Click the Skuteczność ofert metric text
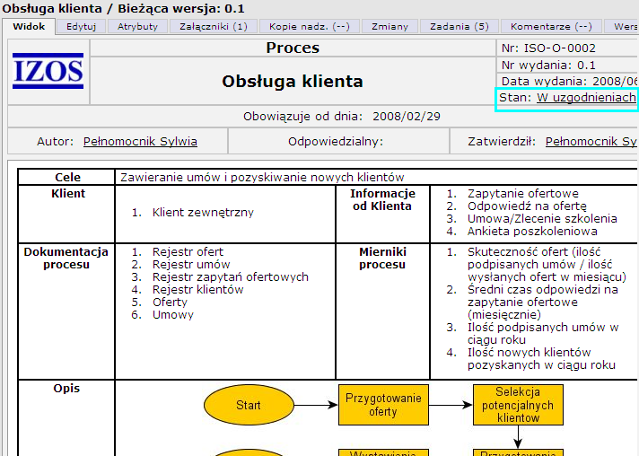 click(x=547, y=265)
